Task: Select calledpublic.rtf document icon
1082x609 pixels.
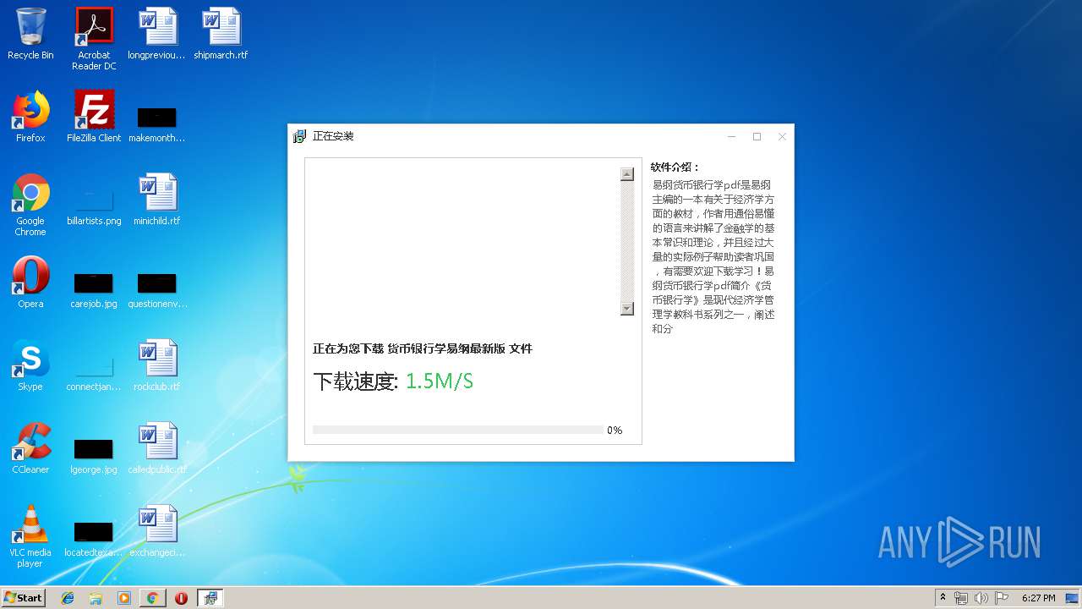Action: (156, 448)
